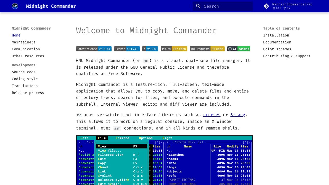Click the C 94.0% language badge
Viewport: 329px width, 185px height.
[150, 49]
